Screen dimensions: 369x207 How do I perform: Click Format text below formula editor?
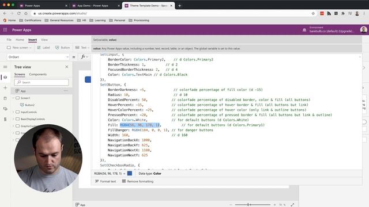pos(106,181)
